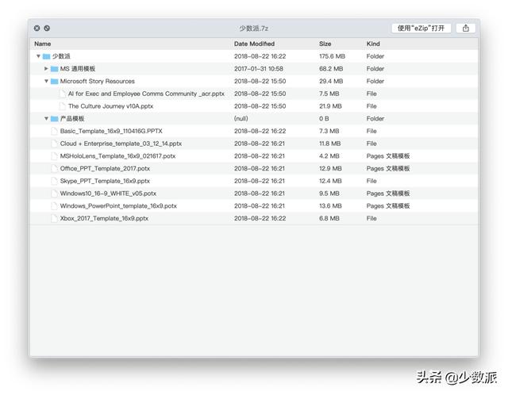Click file name The Culture Journey v10A.pptx

click(x=110, y=106)
